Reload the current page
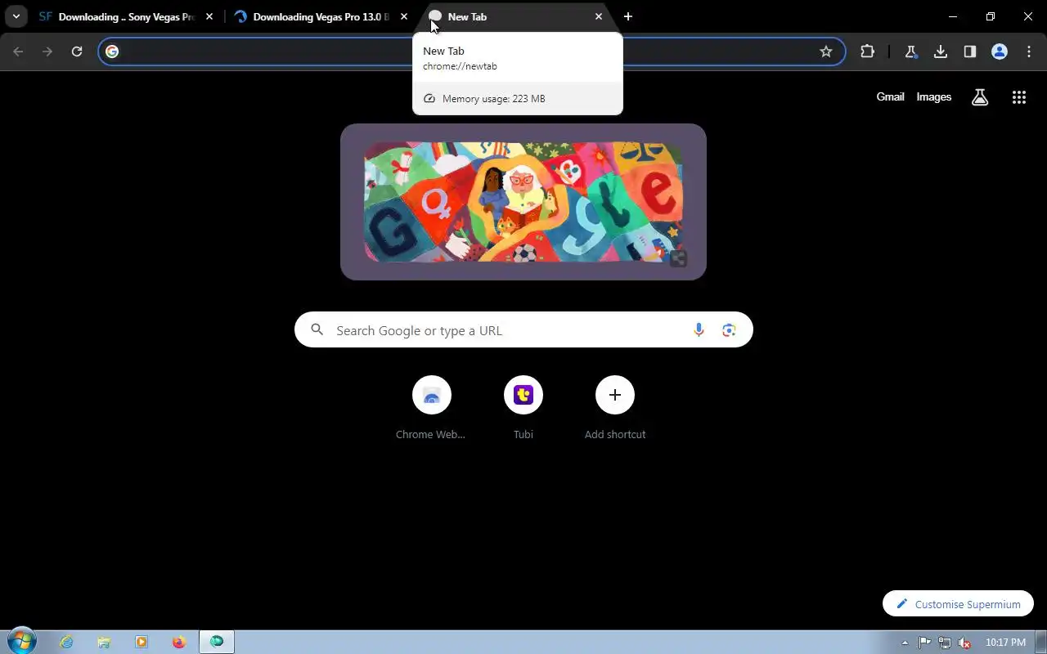The height and width of the screenshot is (654, 1047). tap(77, 52)
